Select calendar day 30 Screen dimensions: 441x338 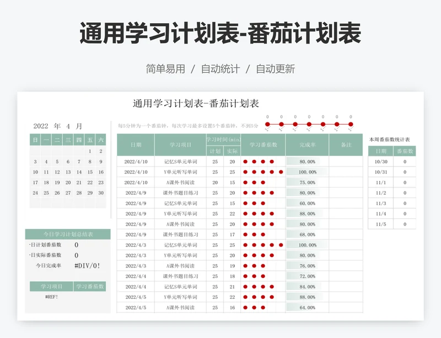coord(101,193)
